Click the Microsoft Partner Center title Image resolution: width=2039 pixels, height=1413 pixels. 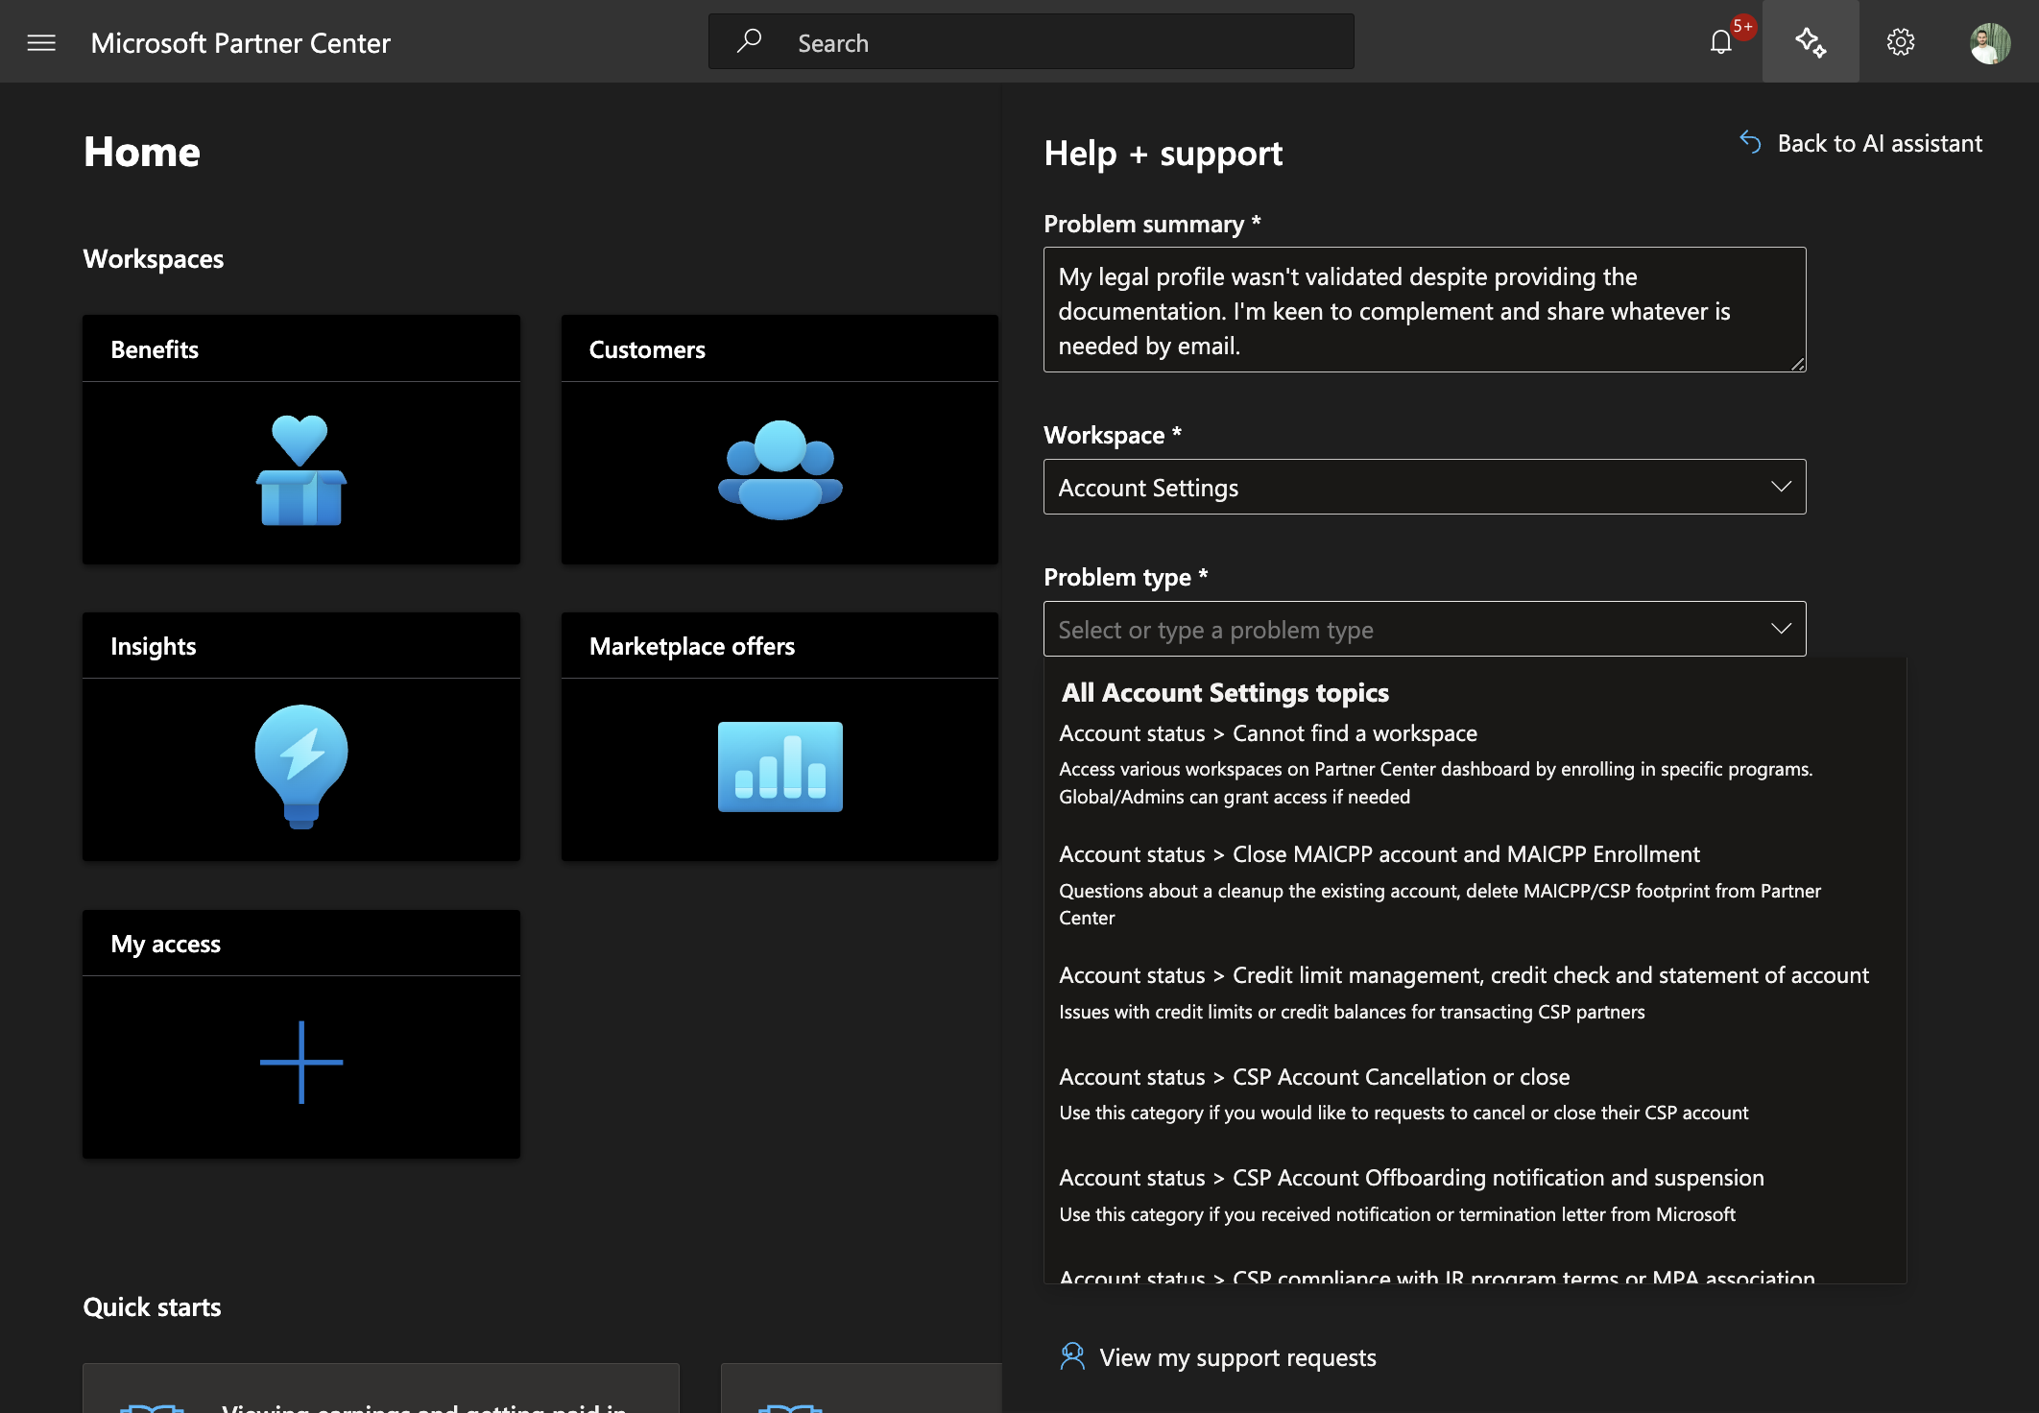(240, 42)
